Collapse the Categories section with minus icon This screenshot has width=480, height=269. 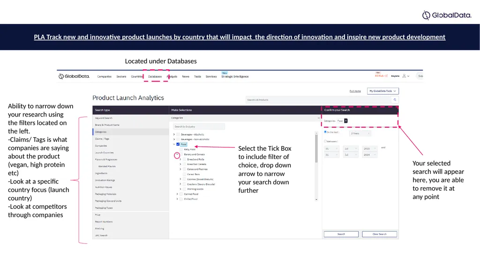click(x=319, y=118)
